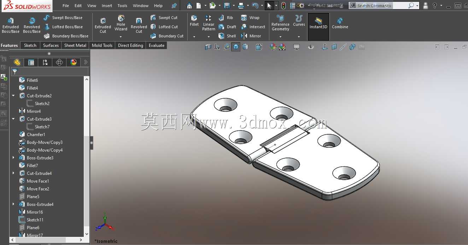Open the Evaluate tab

pyautogui.click(x=157, y=45)
